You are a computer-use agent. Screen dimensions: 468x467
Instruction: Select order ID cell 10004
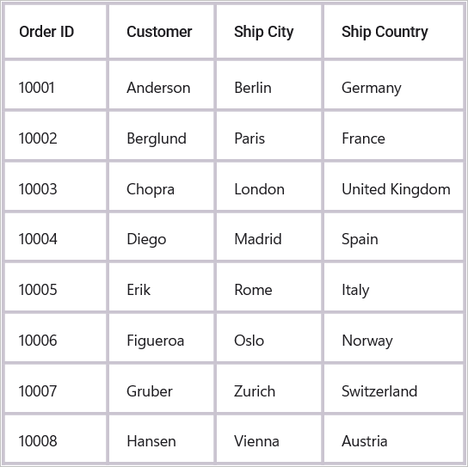[56, 237]
